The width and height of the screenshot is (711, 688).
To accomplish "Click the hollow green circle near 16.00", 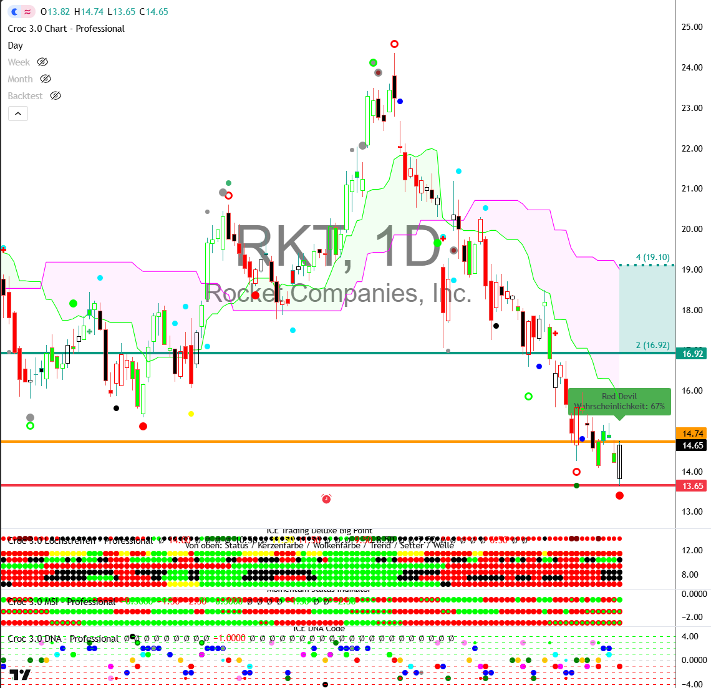I will pyautogui.click(x=529, y=396).
